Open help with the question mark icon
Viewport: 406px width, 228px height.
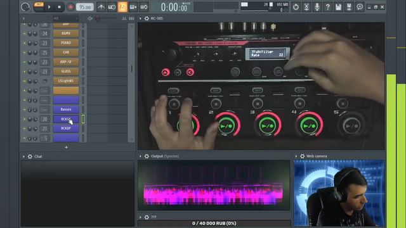pos(327,7)
